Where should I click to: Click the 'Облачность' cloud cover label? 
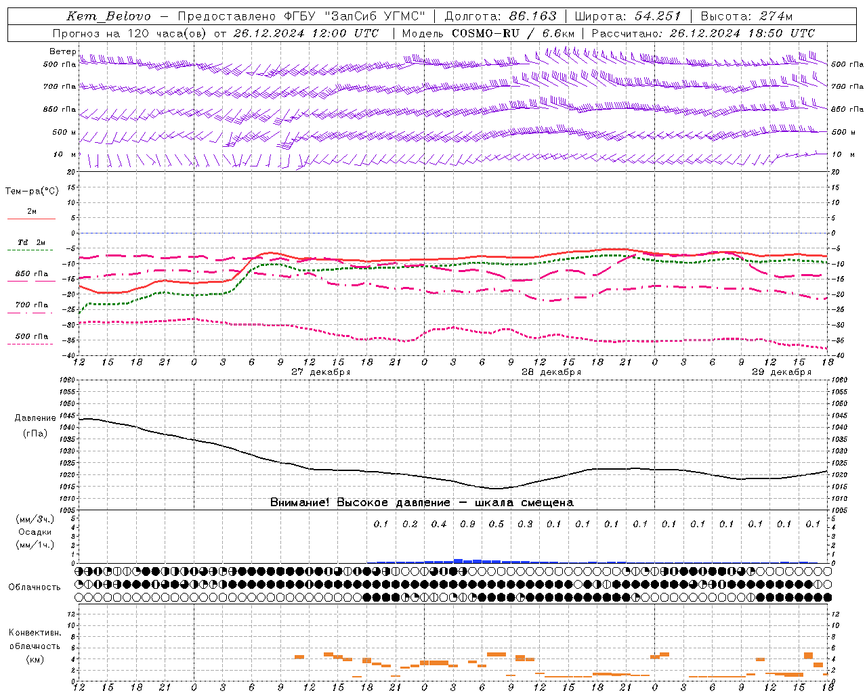[x=35, y=587]
